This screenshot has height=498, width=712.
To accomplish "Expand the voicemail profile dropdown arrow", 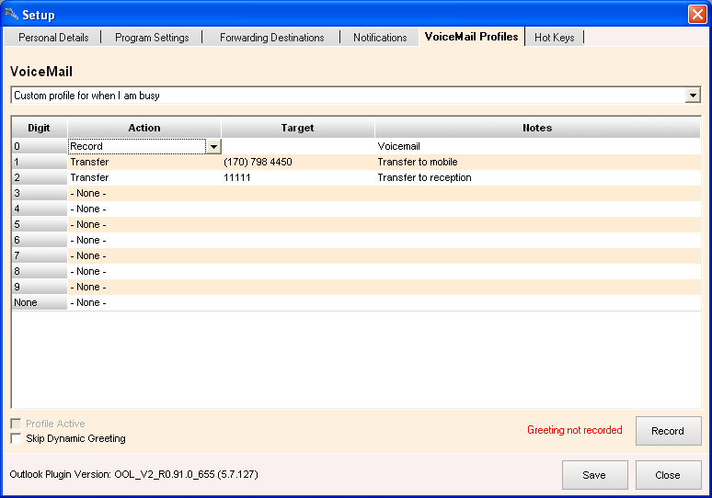I will pos(693,96).
